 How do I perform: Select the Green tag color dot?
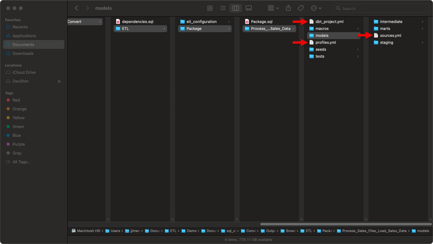8,126
